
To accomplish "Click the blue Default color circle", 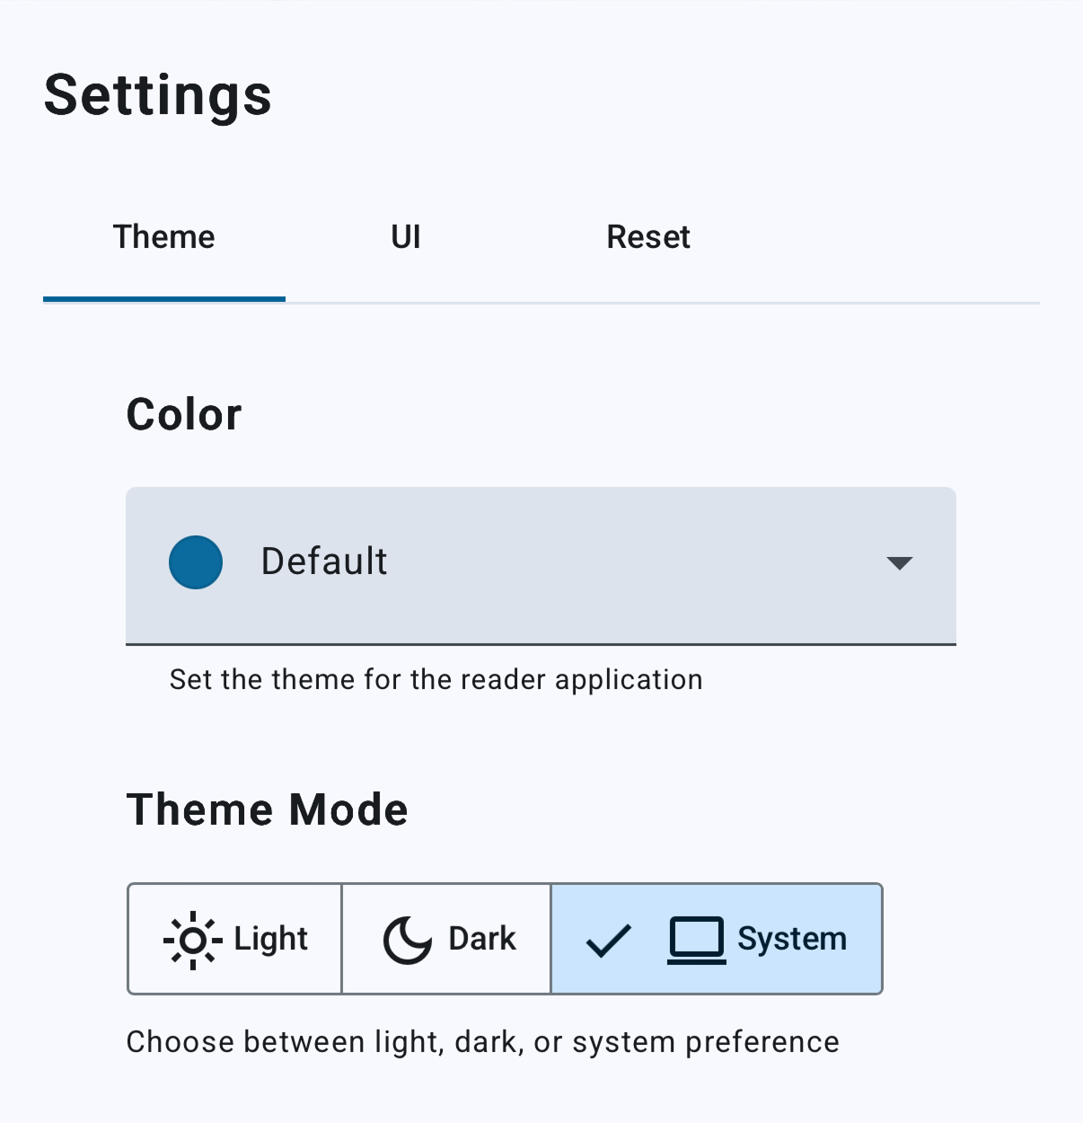I will (196, 562).
